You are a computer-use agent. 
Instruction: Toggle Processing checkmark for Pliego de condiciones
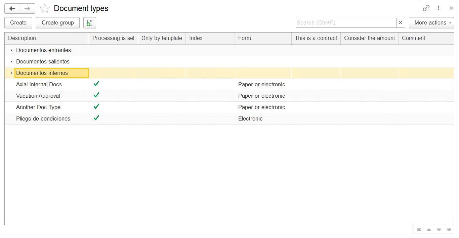point(96,118)
